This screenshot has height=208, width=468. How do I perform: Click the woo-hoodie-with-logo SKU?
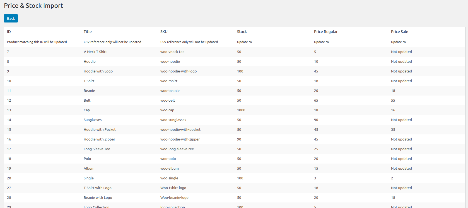point(178,71)
